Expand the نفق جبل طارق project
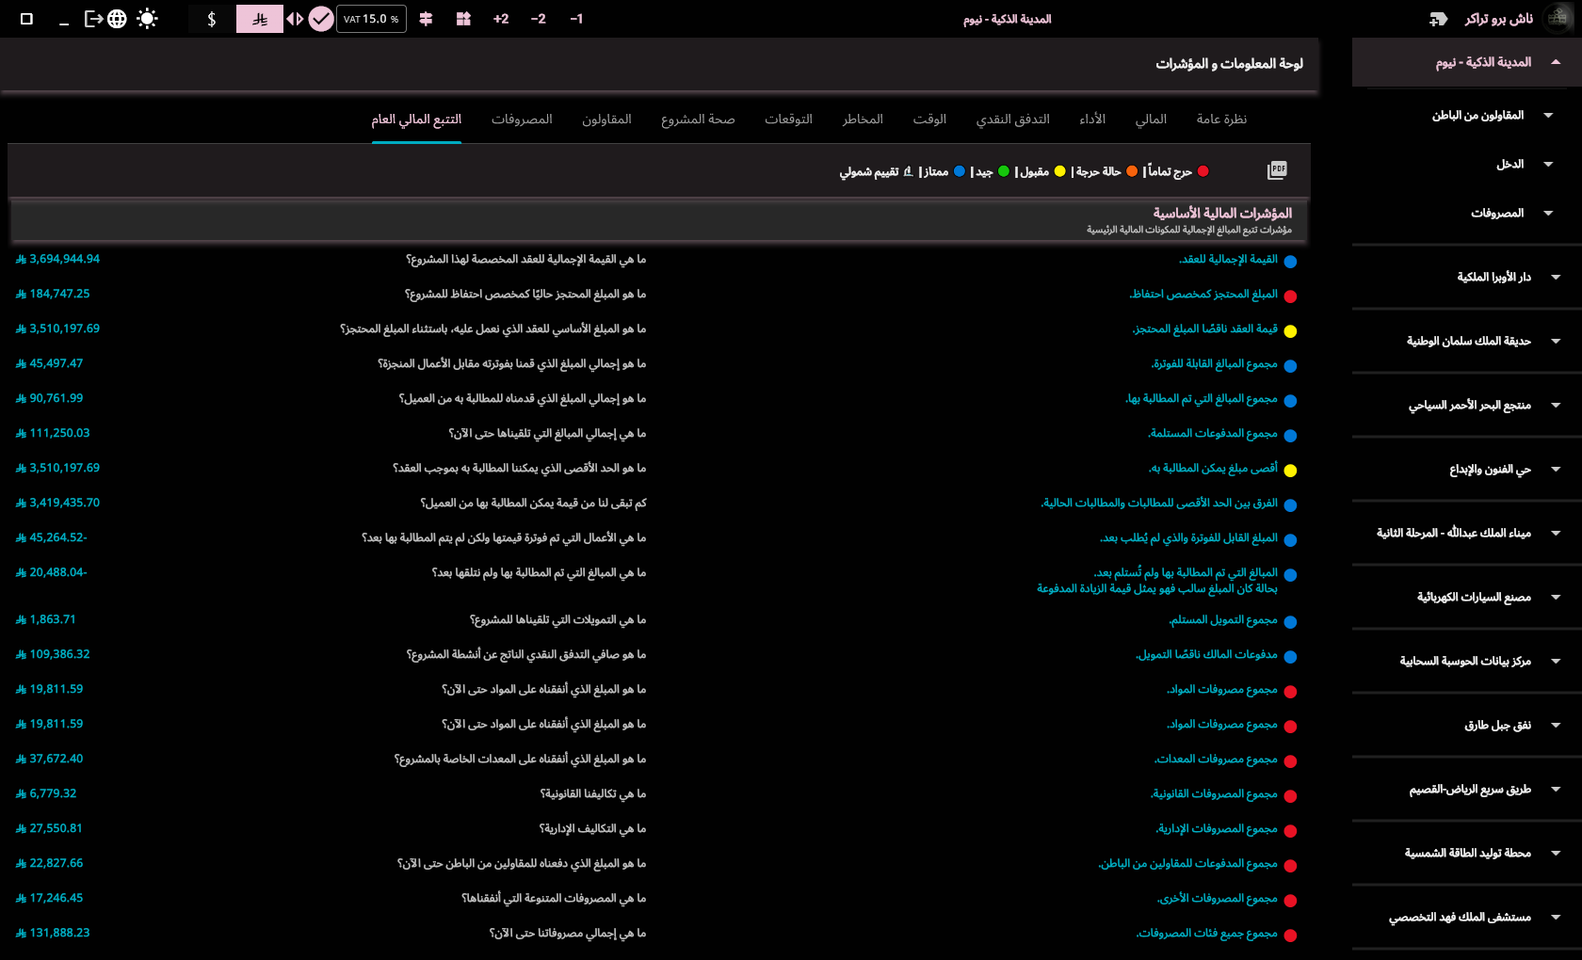Viewport: 1582px width, 960px height. (1467, 725)
